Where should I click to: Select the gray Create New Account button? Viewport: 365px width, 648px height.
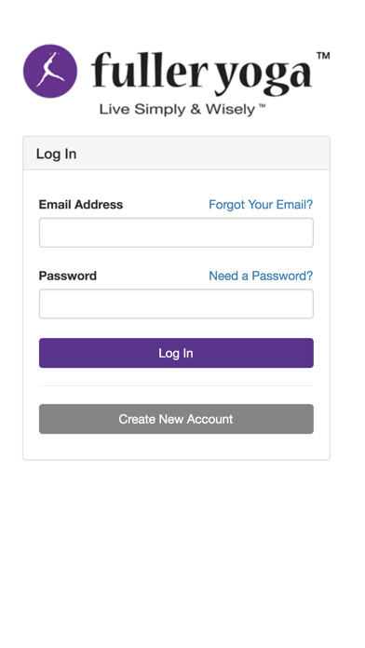click(176, 419)
